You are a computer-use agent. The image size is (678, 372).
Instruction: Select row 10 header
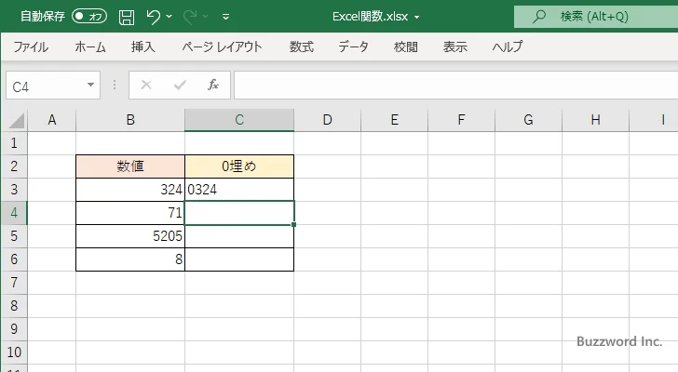pos(14,352)
